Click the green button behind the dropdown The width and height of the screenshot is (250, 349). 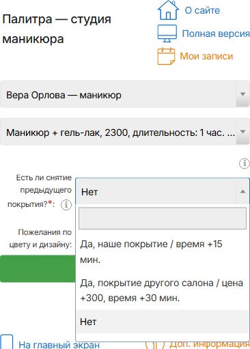(38, 269)
